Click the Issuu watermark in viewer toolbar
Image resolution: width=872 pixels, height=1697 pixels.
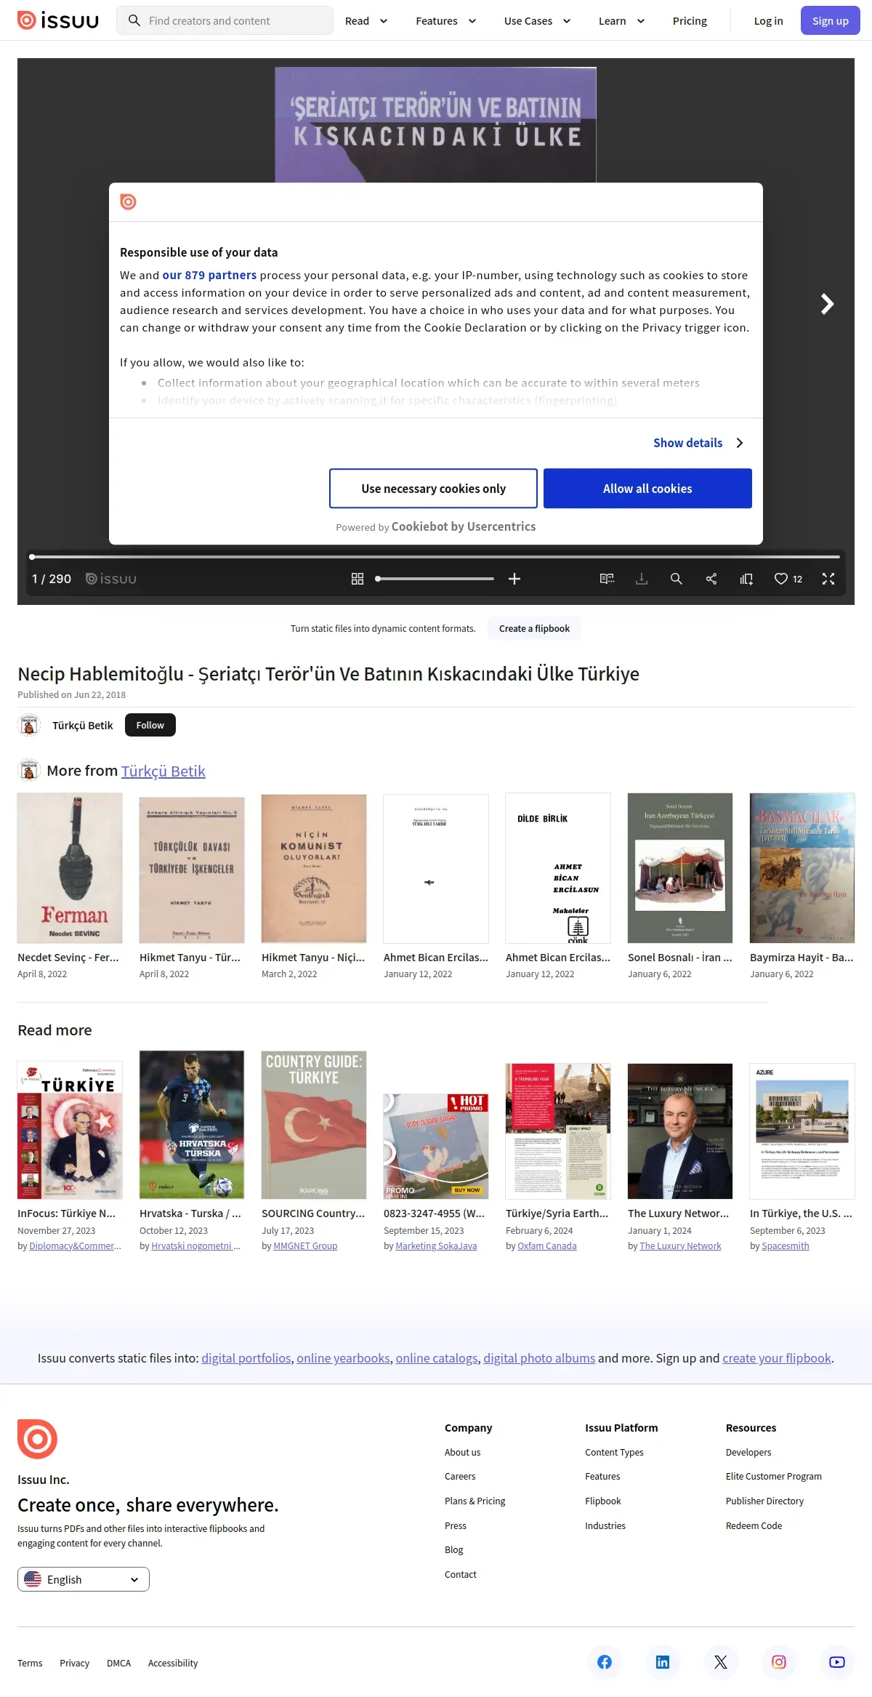(x=111, y=579)
